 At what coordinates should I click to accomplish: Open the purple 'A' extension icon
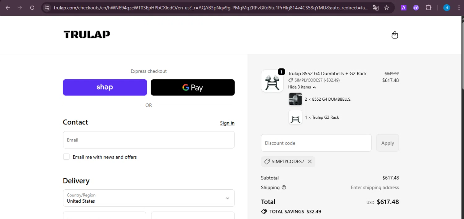coord(404,8)
